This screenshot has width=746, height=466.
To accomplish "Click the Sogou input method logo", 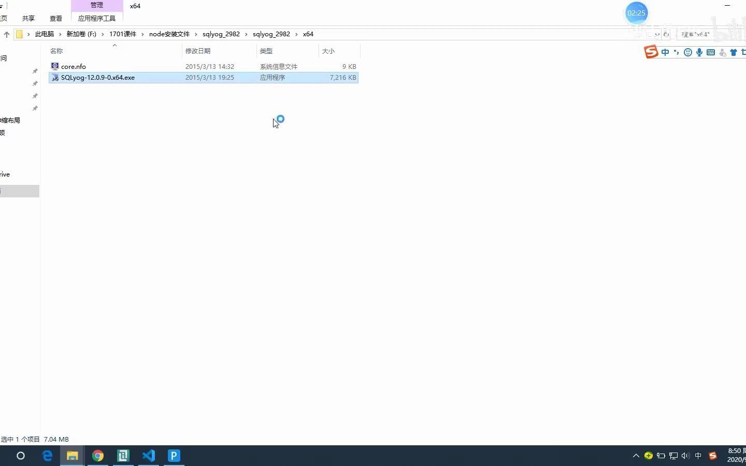I will pyautogui.click(x=651, y=52).
